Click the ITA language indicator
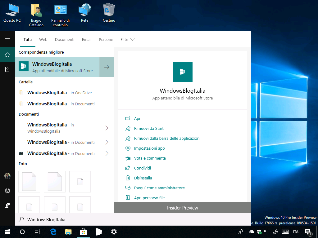This screenshot has height=238, width=318. pos(296,232)
